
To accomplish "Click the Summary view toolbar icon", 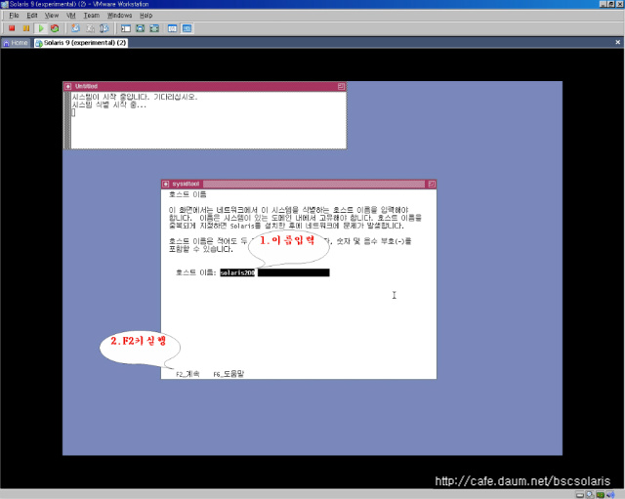I will coord(172,28).
